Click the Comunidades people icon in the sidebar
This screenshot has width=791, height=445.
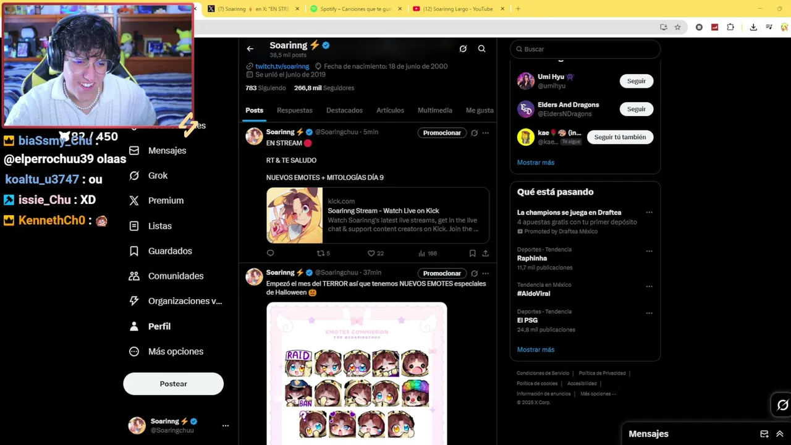click(134, 276)
